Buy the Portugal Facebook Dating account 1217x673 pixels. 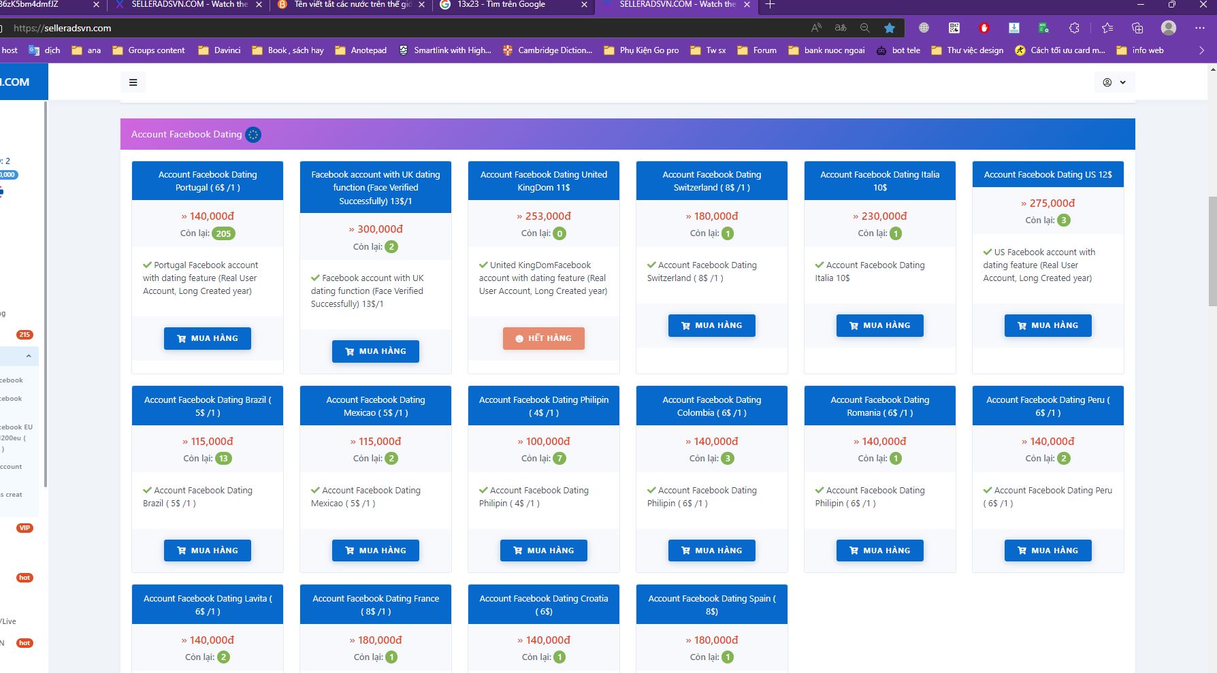pyautogui.click(x=208, y=338)
